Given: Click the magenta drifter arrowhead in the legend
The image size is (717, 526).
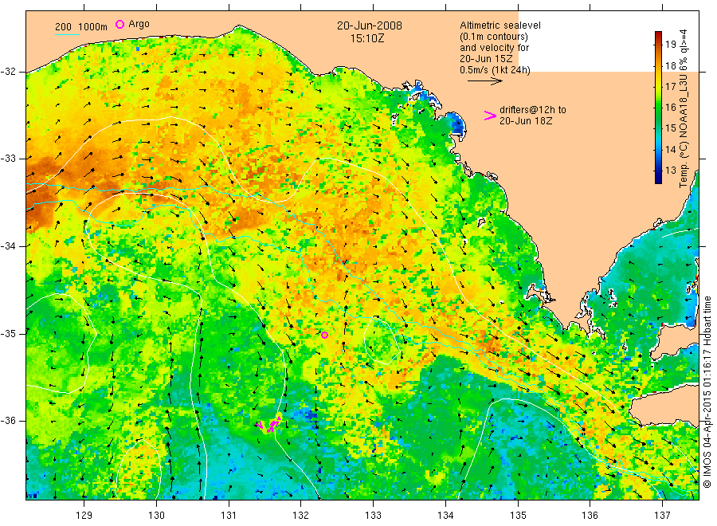Looking at the screenshot, I should click(490, 116).
